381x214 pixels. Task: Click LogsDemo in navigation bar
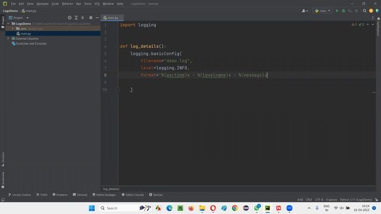click(x=10, y=11)
